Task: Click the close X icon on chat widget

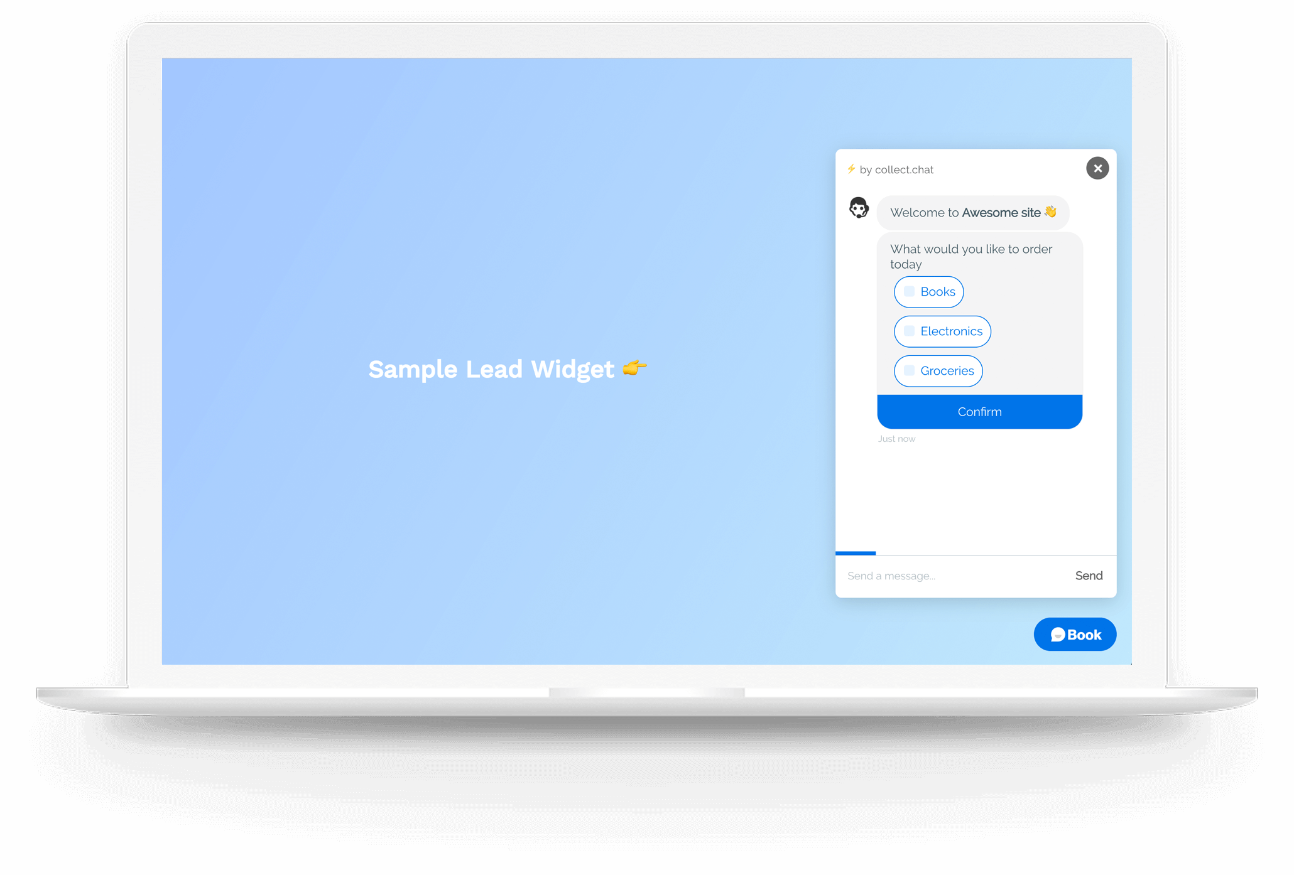Action: pyautogui.click(x=1097, y=168)
